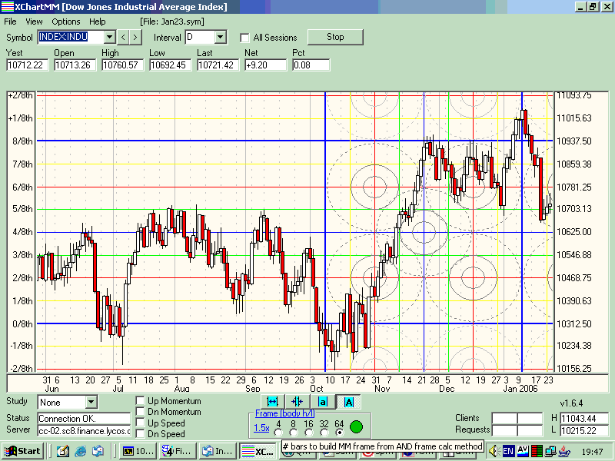Go to previous symbol with left arrow
Image resolution: width=615 pixels, height=461 pixels.
pyautogui.click(x=124, y=37)
